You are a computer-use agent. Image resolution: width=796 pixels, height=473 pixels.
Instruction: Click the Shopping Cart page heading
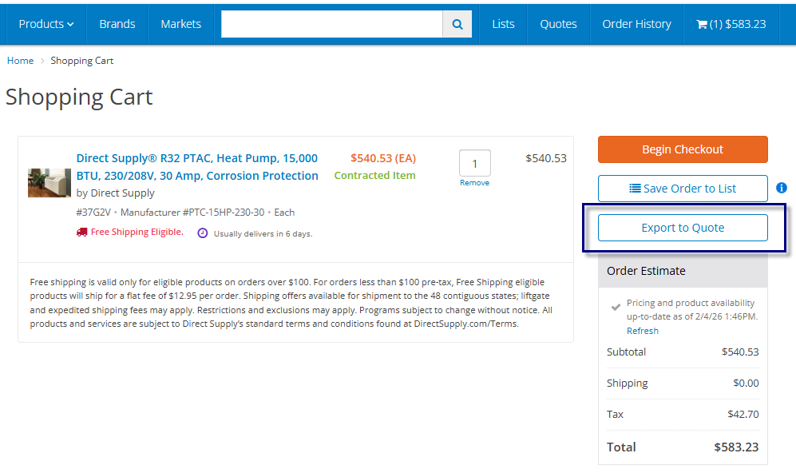tap(79, 97)
